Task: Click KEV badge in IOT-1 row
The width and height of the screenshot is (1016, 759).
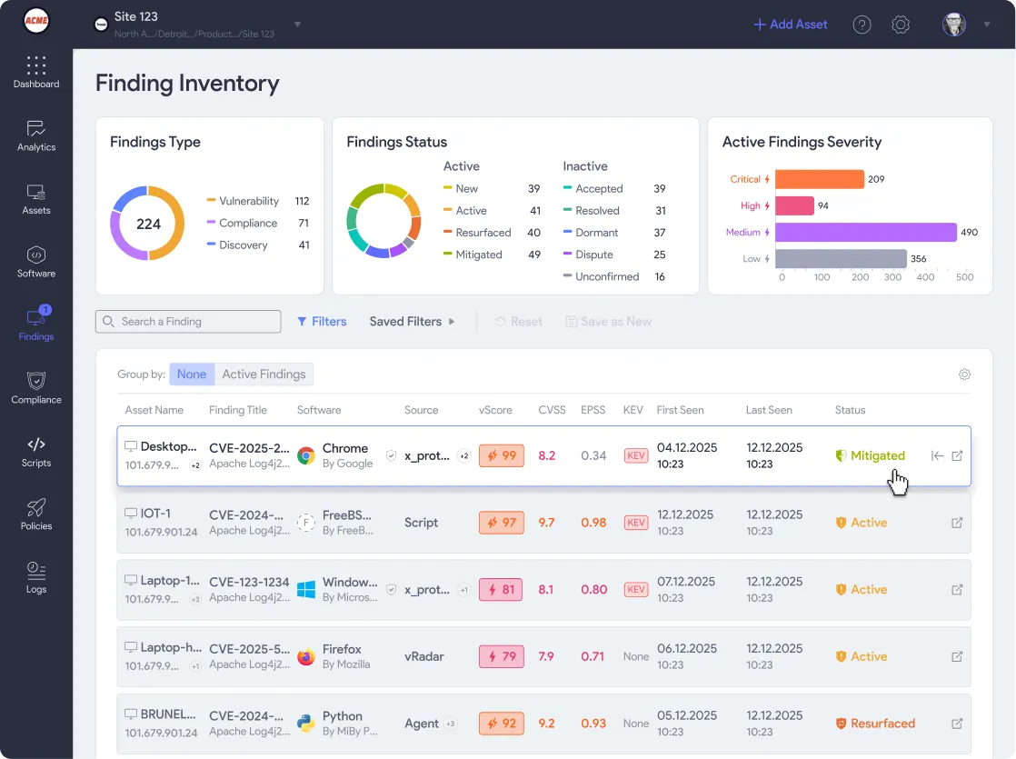Action: (x=635, y=523)
